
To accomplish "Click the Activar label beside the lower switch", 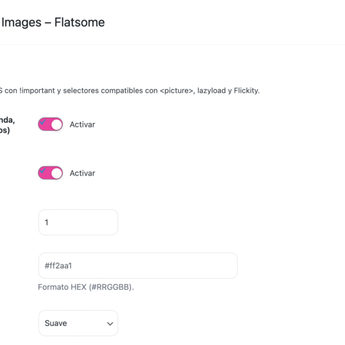I will click(x=82, y=173).
